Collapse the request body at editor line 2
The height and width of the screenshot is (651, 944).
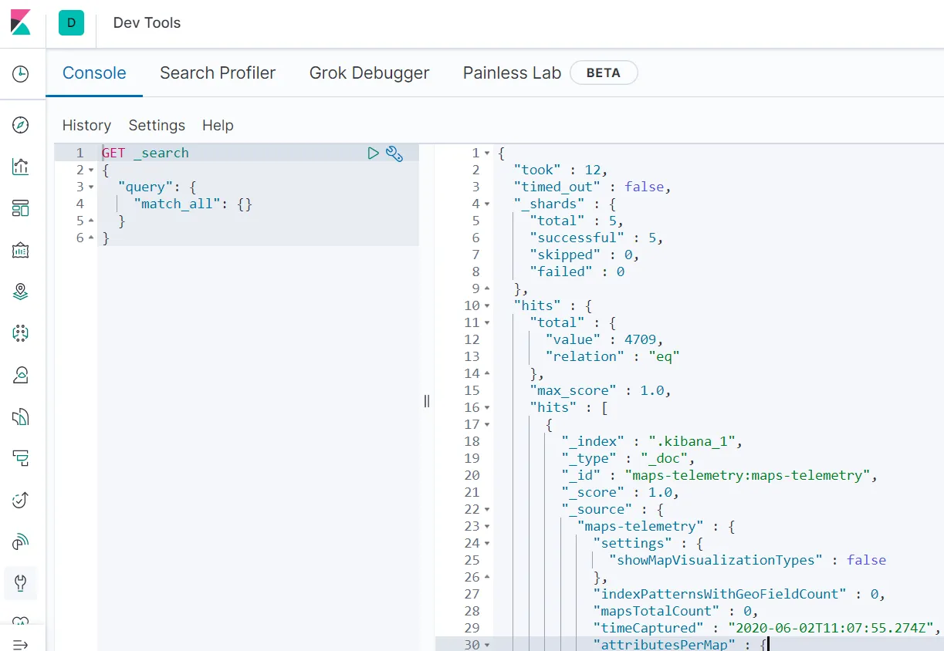click(91, 170)
